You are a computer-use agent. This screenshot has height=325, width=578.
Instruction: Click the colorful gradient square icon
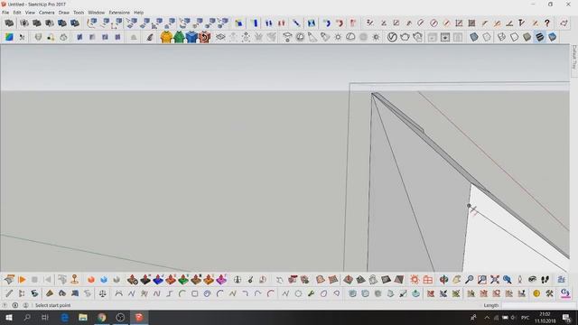[9, 37]
